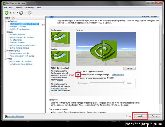Open 'Rotate display' task

[x=16, y=40]
